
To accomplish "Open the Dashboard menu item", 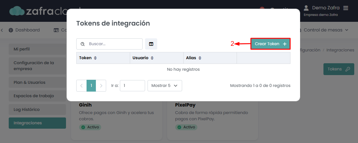I will click(24, 30).
